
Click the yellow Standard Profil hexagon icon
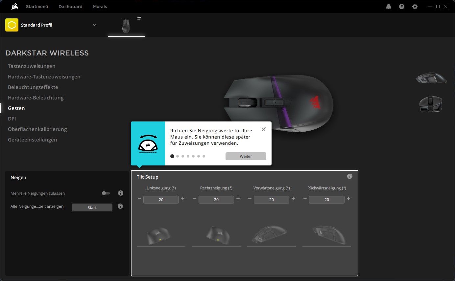click(12, 25)
